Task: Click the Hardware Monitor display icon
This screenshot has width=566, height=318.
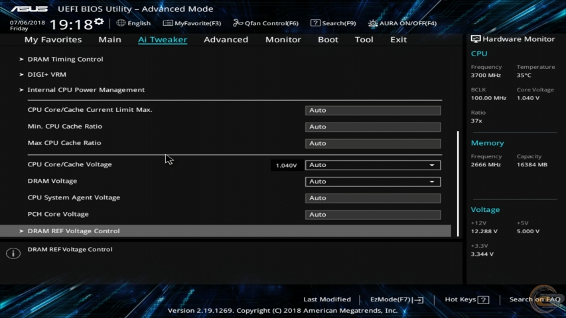Action: (476, 39)
